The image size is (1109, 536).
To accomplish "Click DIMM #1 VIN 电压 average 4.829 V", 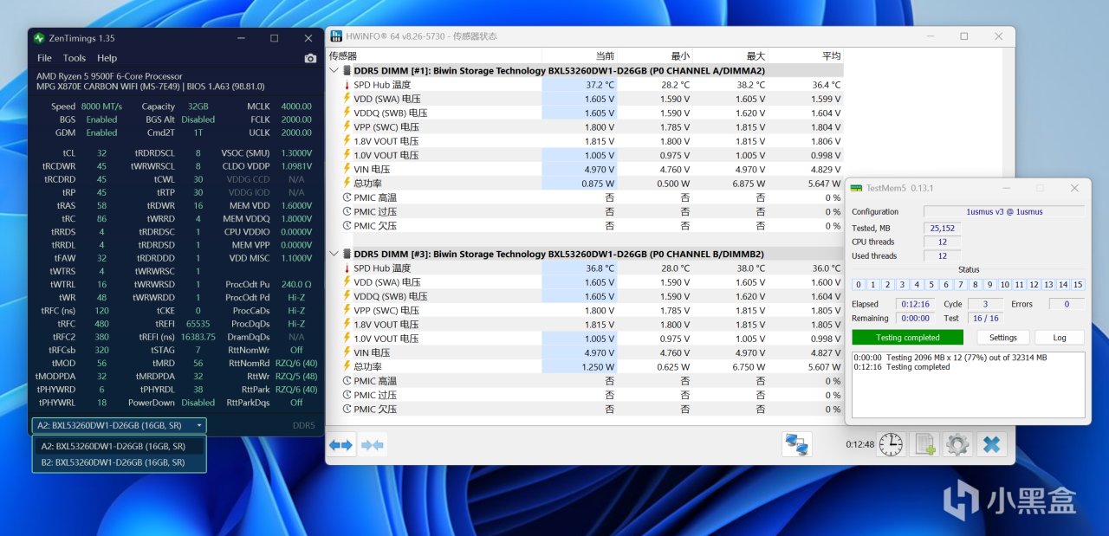I will 824,170.
